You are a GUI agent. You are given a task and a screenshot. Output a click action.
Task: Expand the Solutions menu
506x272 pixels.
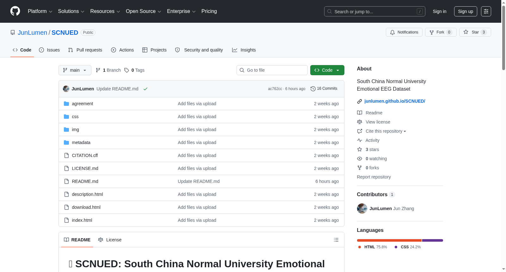coord(71,11)
